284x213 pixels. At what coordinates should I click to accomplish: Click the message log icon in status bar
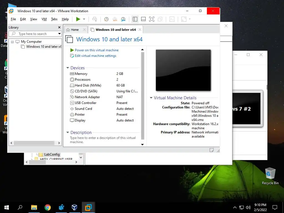[x=212, y=150]
